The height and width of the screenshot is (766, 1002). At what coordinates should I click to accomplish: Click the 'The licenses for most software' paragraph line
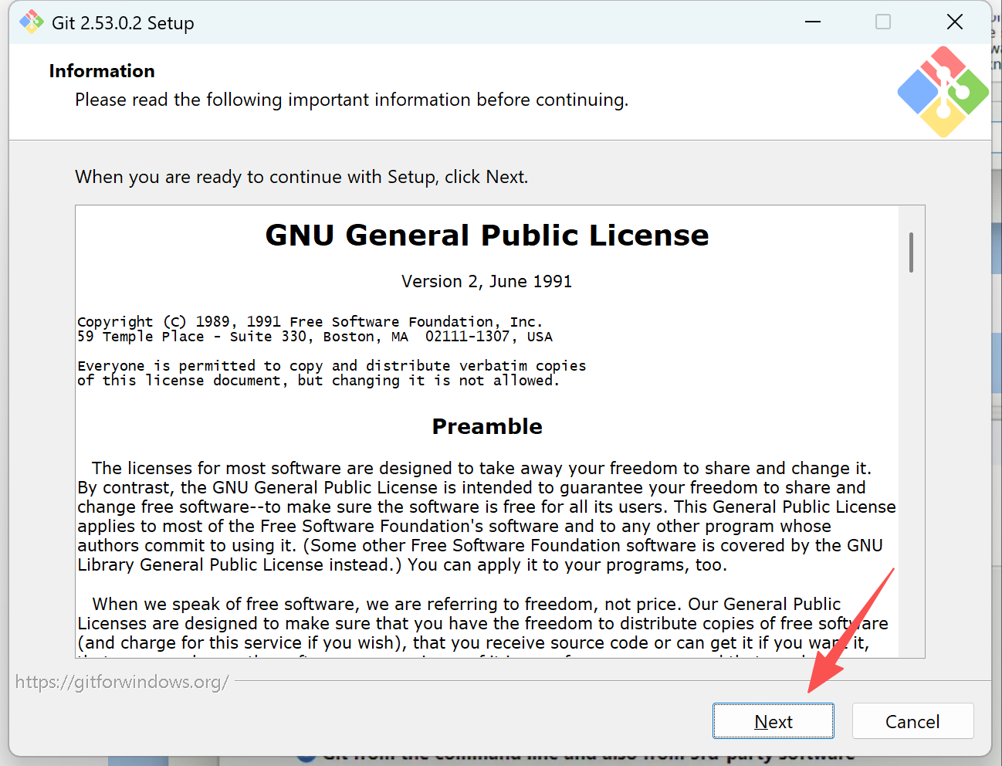point(482,468)
